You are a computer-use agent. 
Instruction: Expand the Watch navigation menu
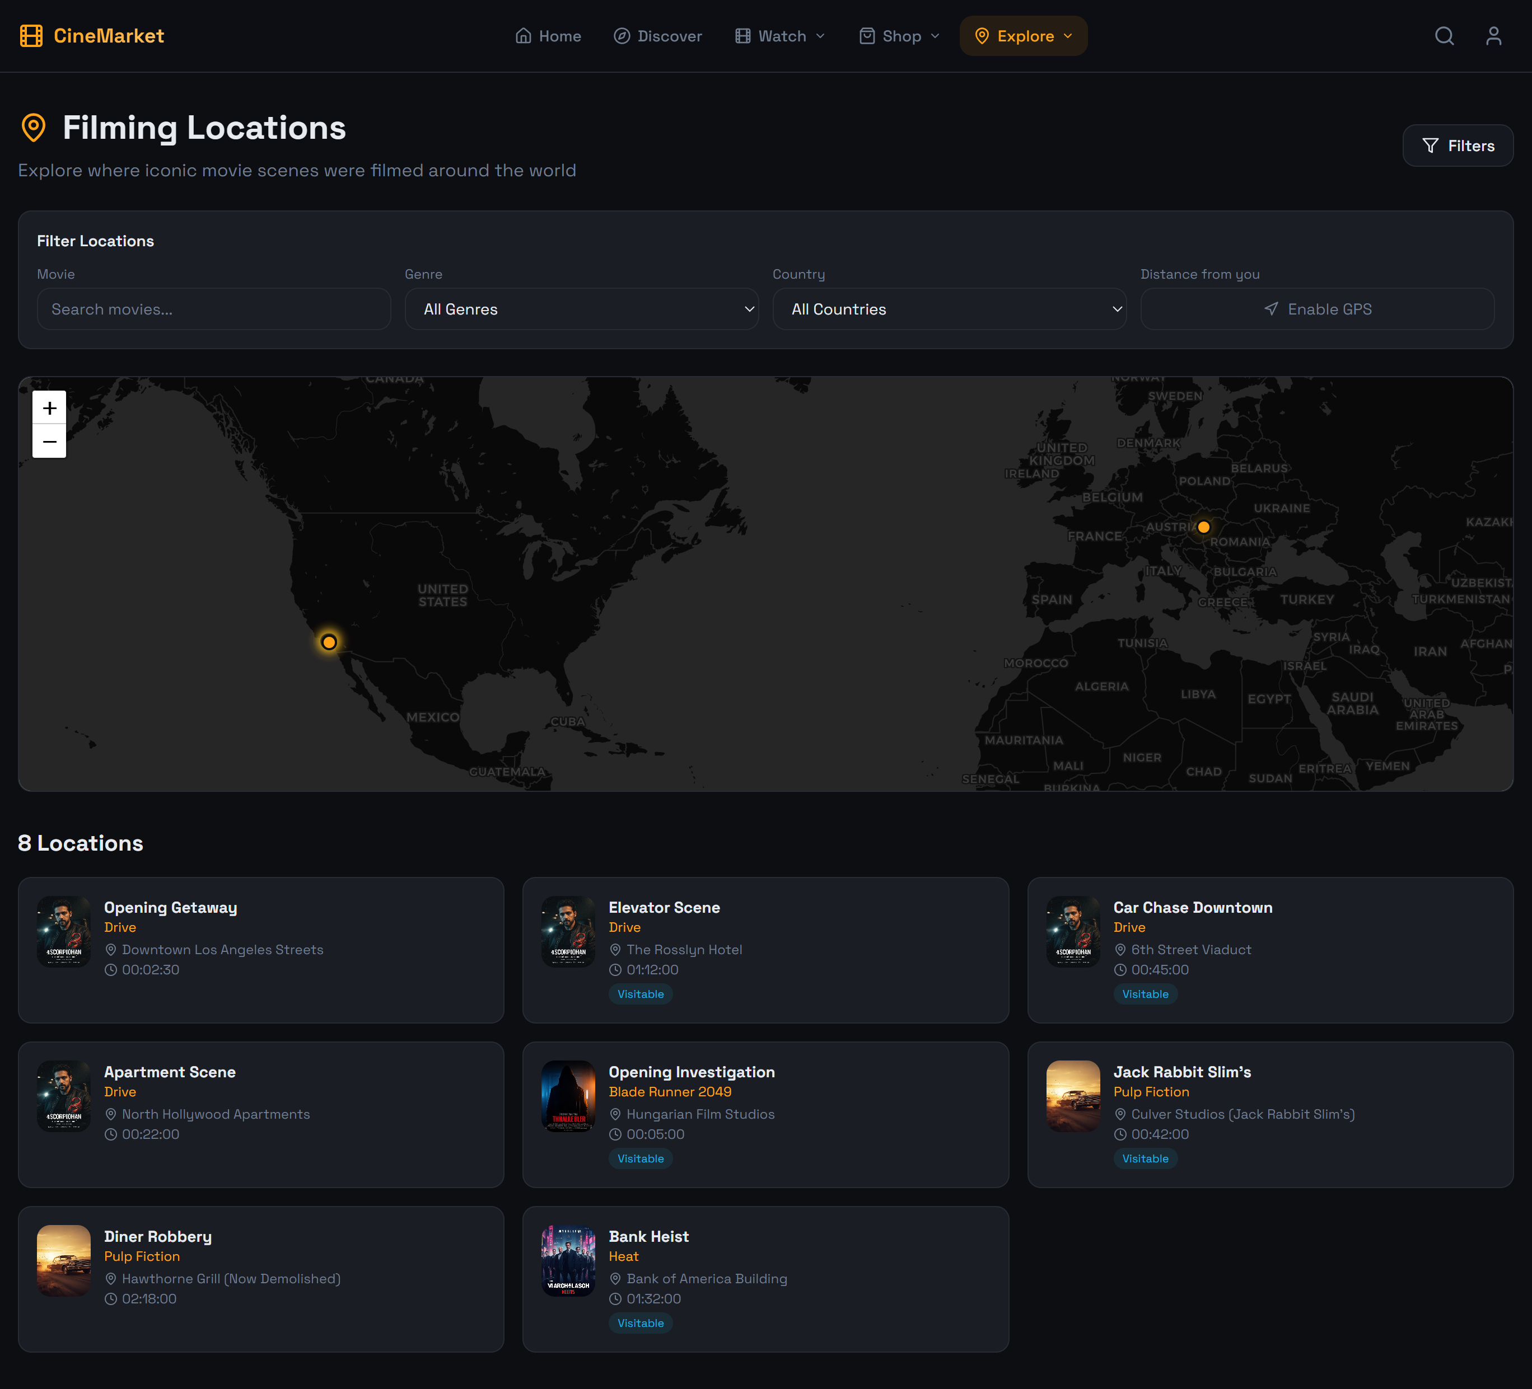pos(779,36)
